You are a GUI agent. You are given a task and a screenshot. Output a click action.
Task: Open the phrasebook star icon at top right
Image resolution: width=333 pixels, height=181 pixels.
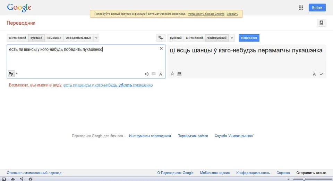coord(321,23)
